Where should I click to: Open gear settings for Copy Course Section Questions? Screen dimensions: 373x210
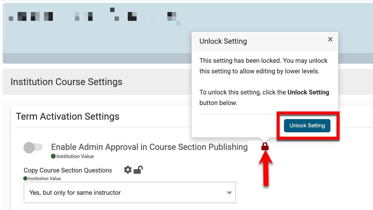pyautogui.click(x=128, y=170)
